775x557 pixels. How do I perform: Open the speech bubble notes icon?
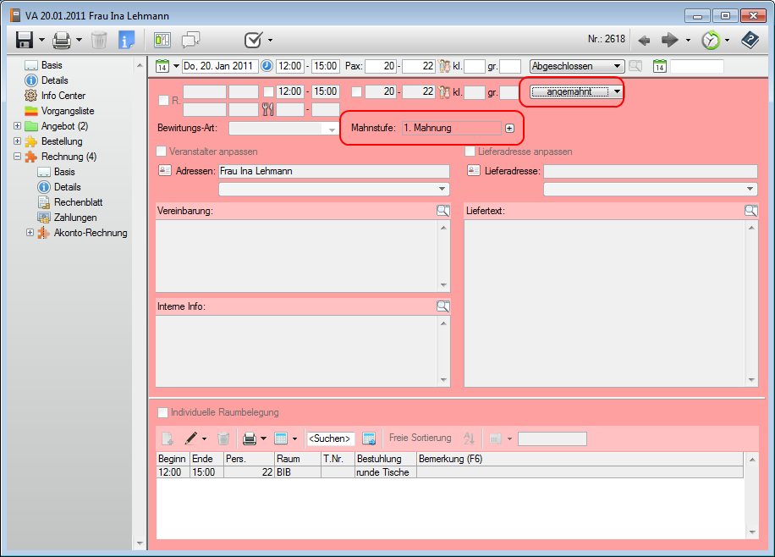click(x=190, y=40)
